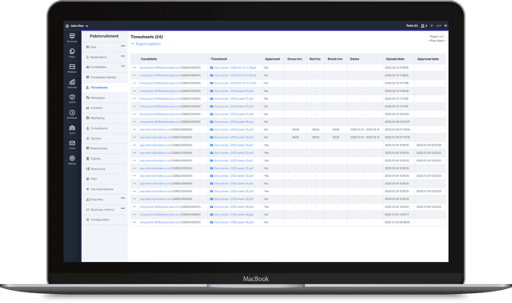The height and width of the screenshot is (303, 512).
Task: Select the Job submissions menu item
Action: [104, 189]
